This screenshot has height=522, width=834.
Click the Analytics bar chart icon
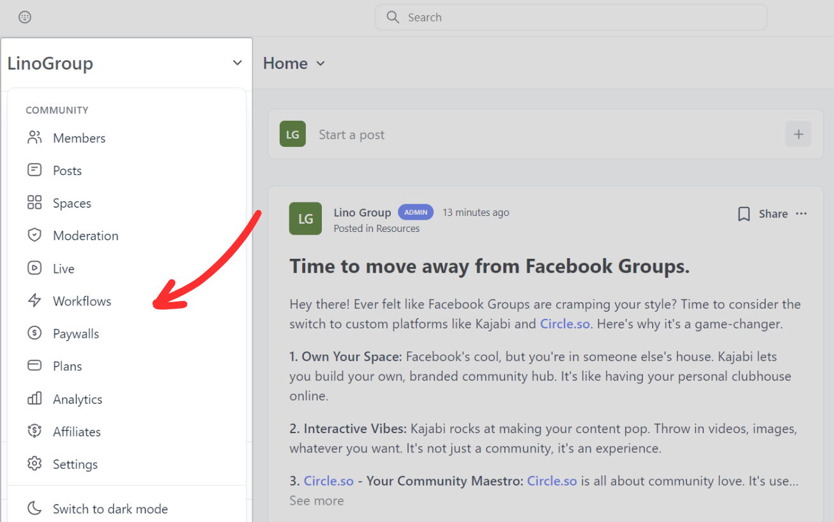coord(34,399)
